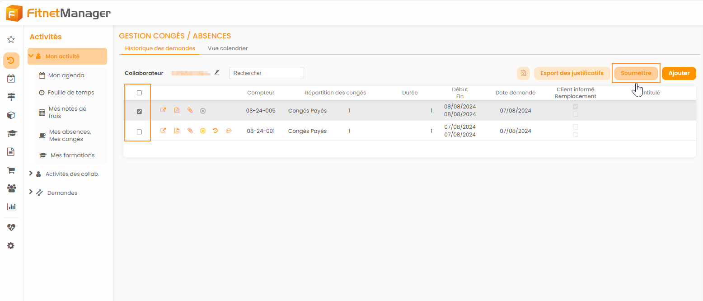Open Feuille de temps menu item

pos(71,93)
